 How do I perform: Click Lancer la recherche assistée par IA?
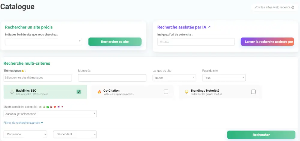click(267, 42)
